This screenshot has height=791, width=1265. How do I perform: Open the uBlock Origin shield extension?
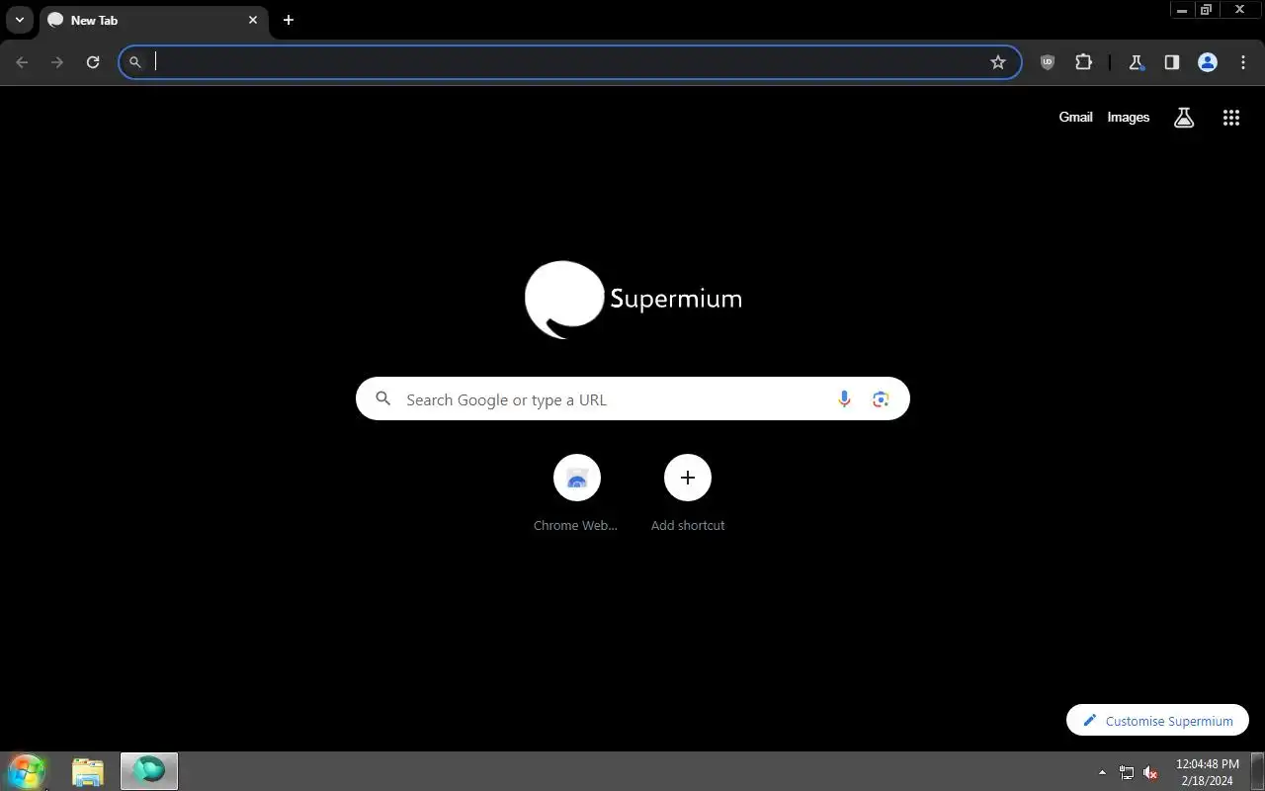pos(1048,62)
